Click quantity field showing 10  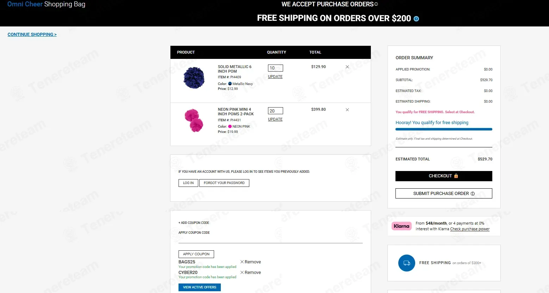coord(275,68)
